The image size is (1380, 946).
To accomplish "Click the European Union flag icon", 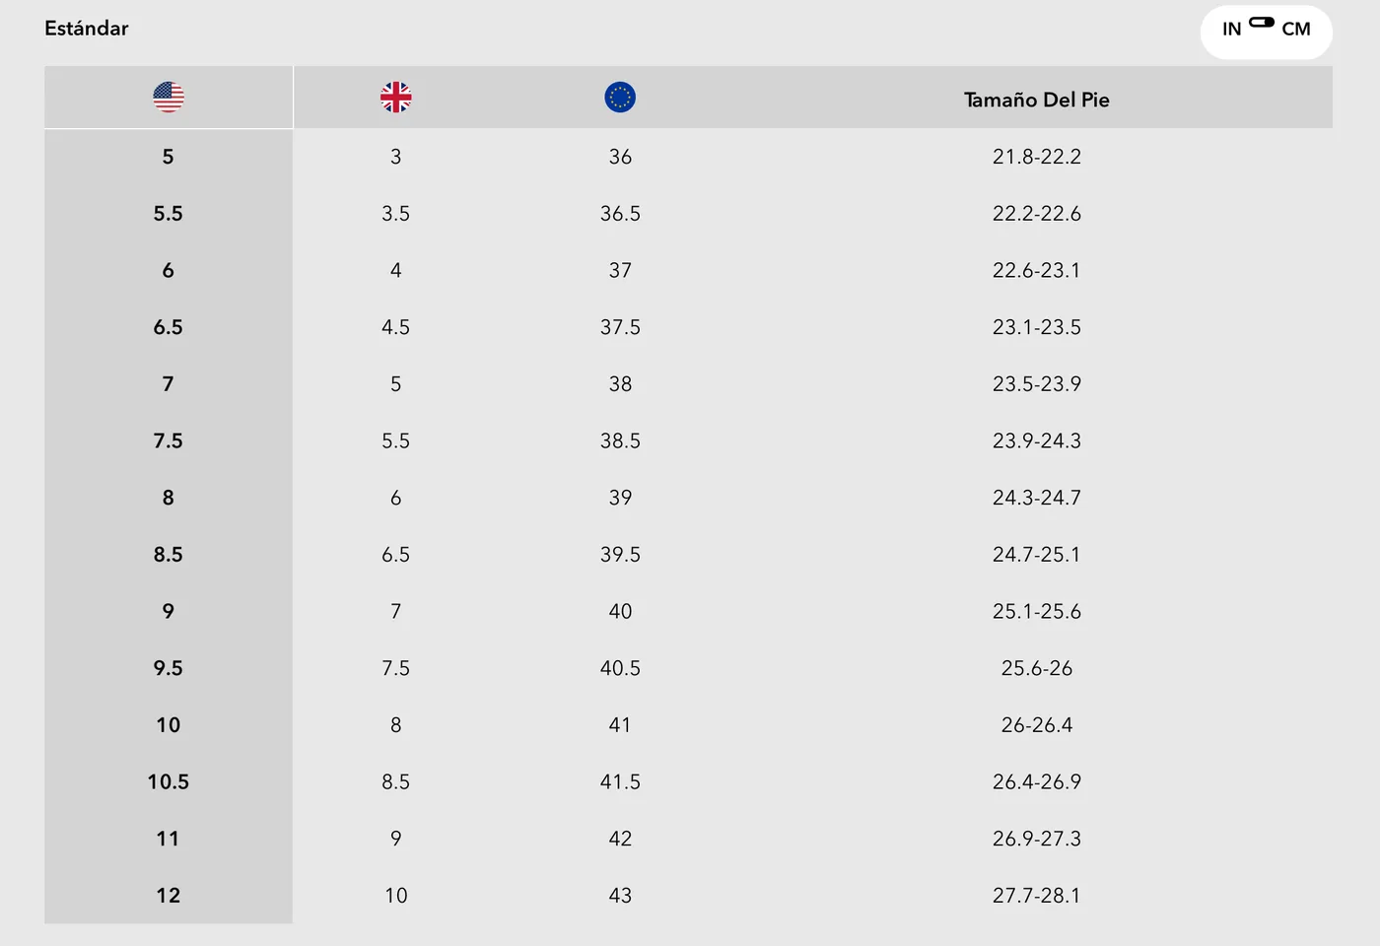I will click(x=620, y=98).
